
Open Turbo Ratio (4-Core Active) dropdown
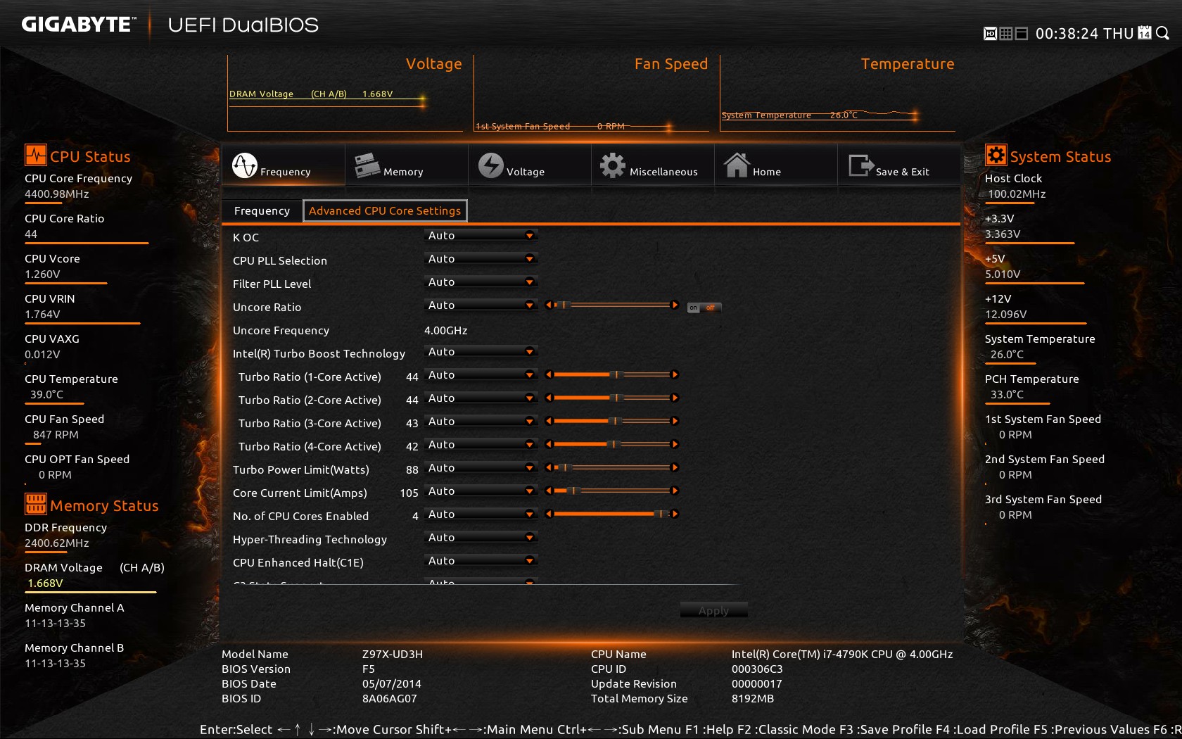[481, 445]
